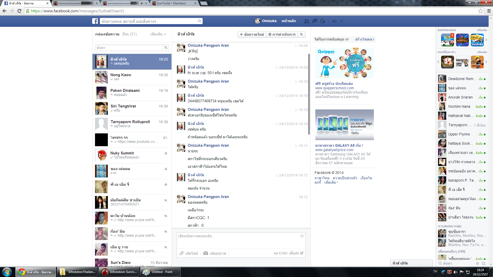Image resolution: width=493 pixels, height=277 pixels.
Task: Open the www.quipperschool.com ad link
Action: click(334, 88)
